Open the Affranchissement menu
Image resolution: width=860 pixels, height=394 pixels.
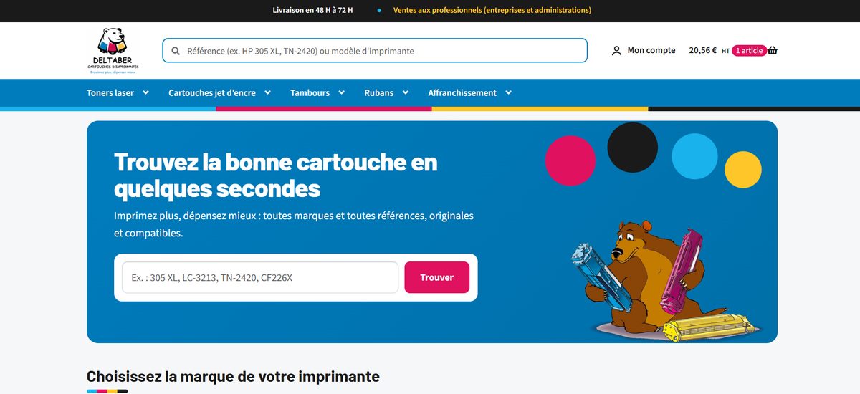point(462,93)
